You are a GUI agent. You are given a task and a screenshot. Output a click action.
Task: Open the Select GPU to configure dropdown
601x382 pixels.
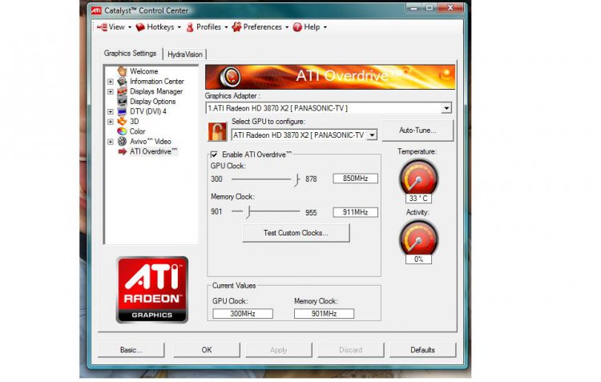[x=372, y=135]
